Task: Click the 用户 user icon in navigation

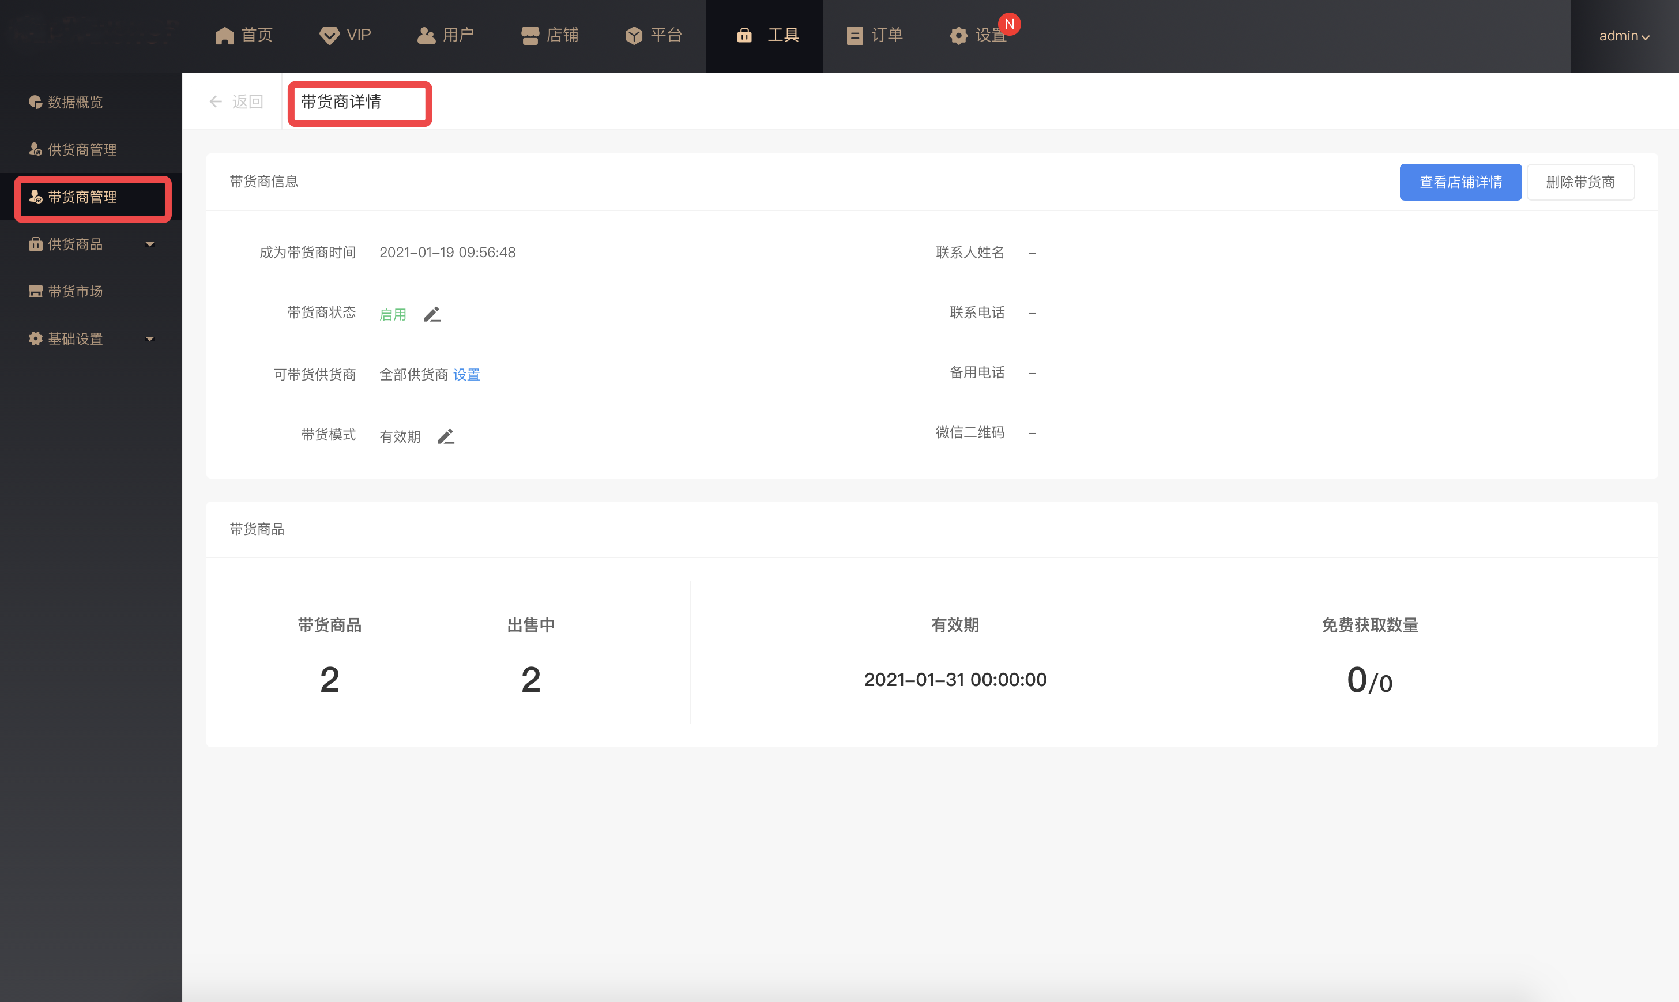Action: tap(426, 35)
